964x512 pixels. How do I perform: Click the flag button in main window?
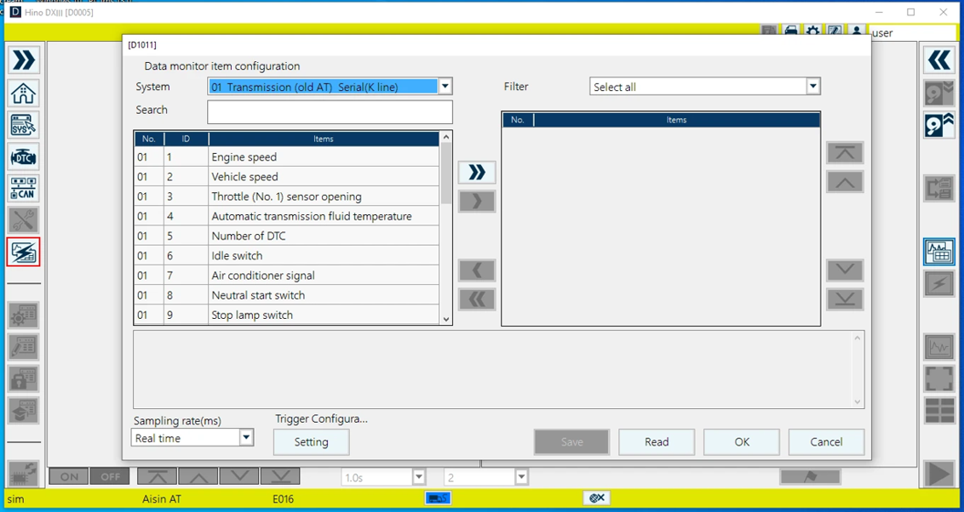click(810, 476)
